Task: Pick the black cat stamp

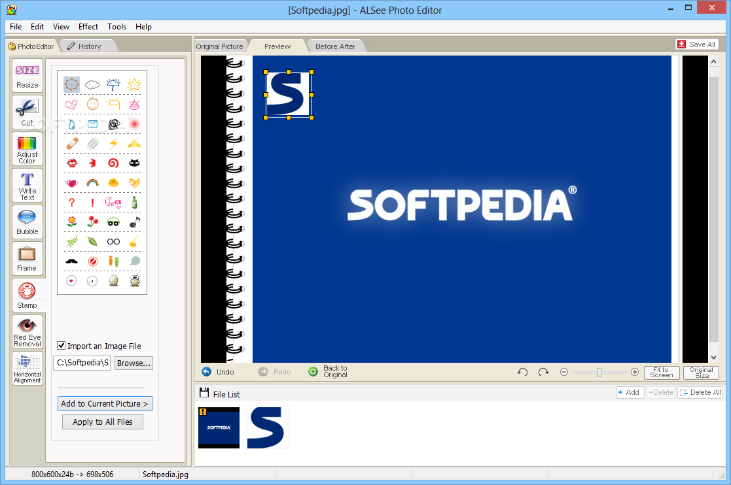Action: (134, 163)
